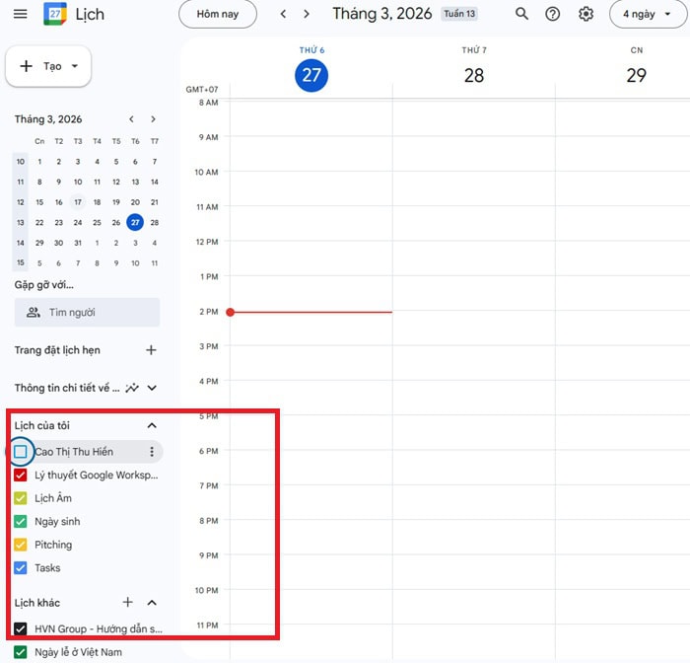Open the 4 ngày view dropdown
This screenshot has height=663, width=690.
click(648, 14)
